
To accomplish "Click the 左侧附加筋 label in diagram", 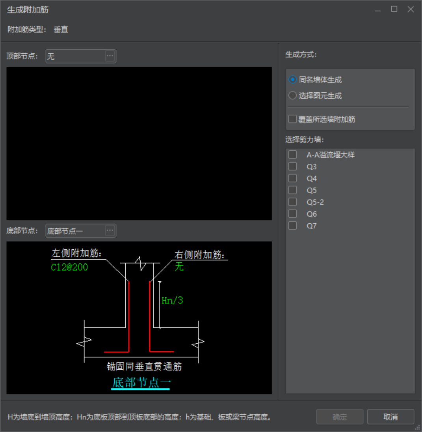I will click(x=76, y=253).
